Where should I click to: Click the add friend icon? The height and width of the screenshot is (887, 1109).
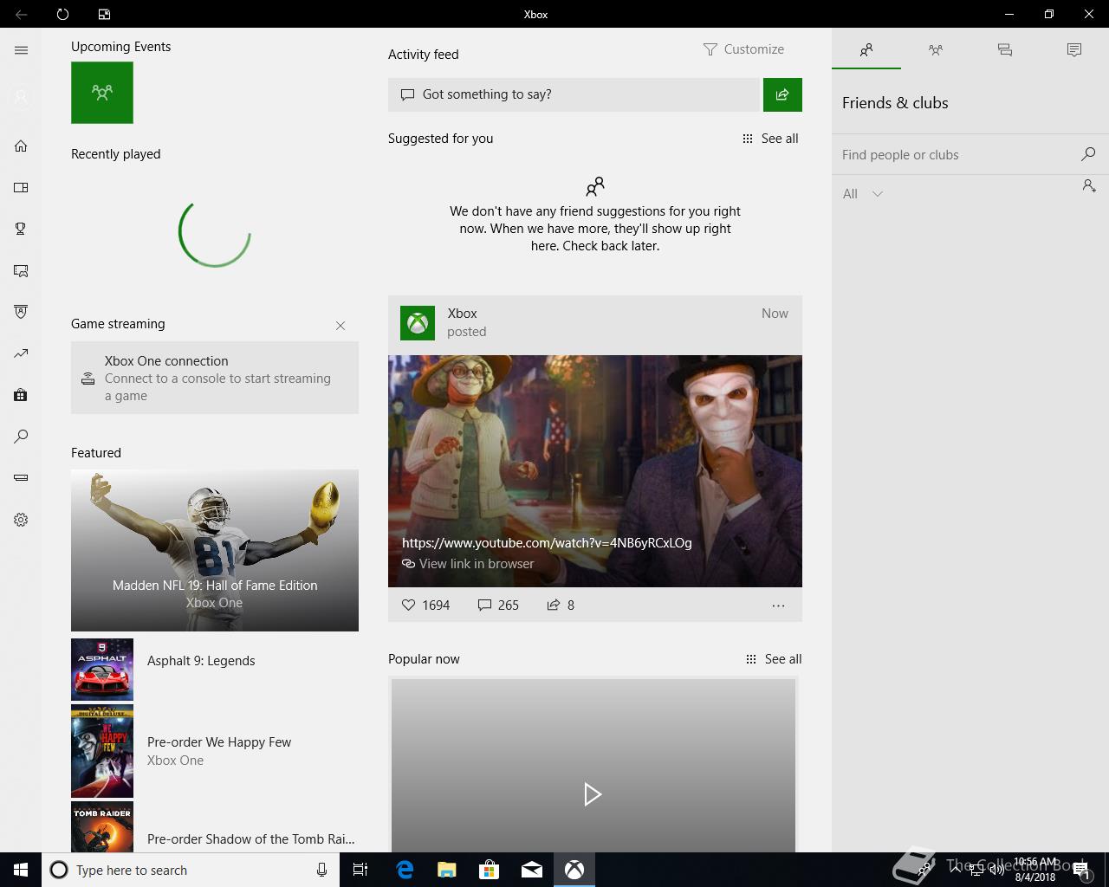click(x=1089, y=185)
